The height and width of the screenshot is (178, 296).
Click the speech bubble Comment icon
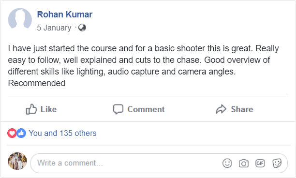[118, 109]
